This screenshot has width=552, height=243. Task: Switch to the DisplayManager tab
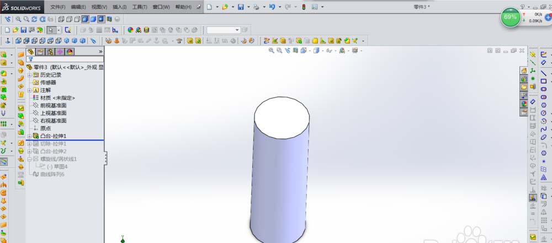point(70,52)
